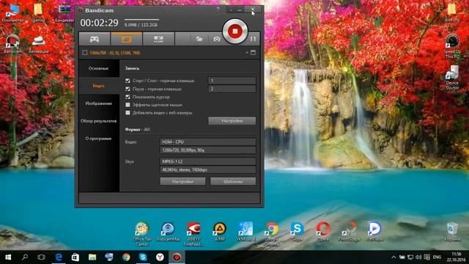Open the О программе tab
This screenshot has height=264, width=469.
coord(98,139)
